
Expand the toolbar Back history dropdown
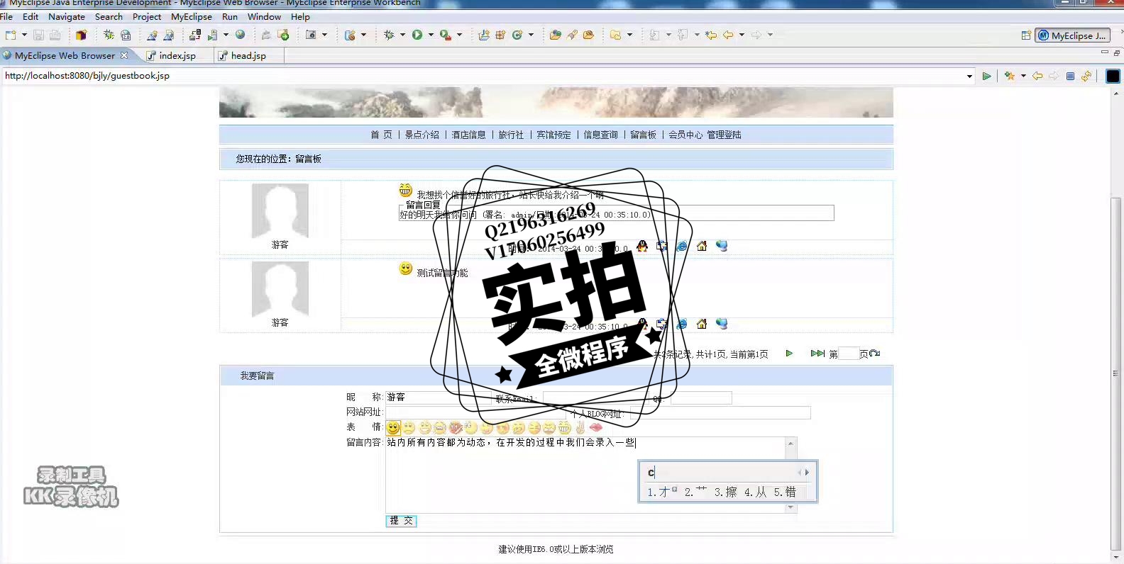pyautogui.click(x=742, y=35)
